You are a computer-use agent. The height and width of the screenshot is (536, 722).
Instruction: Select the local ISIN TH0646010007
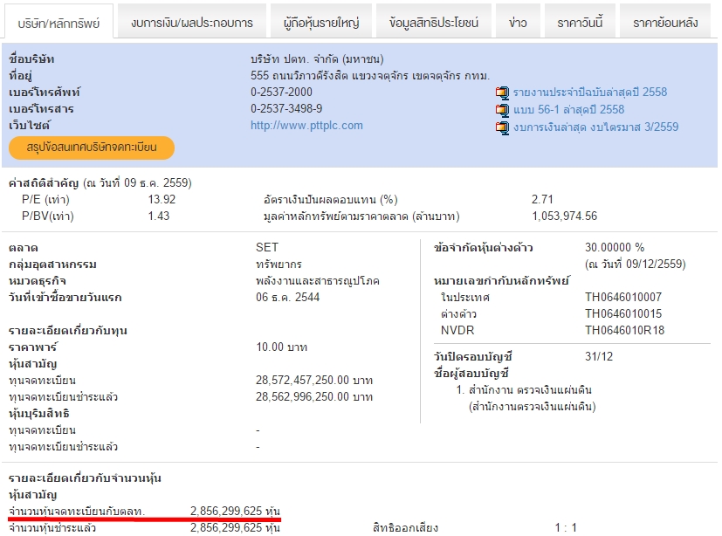click(623, 297)
